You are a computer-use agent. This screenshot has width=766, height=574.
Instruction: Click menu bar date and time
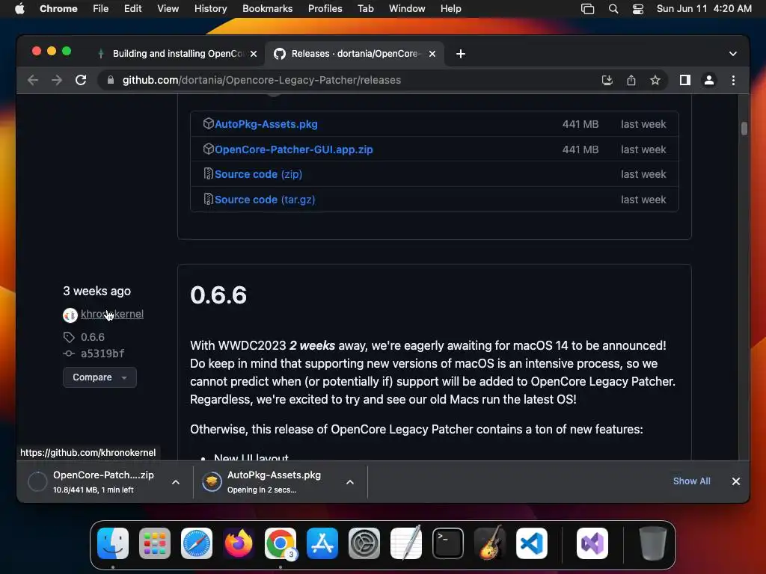point(704,9)
